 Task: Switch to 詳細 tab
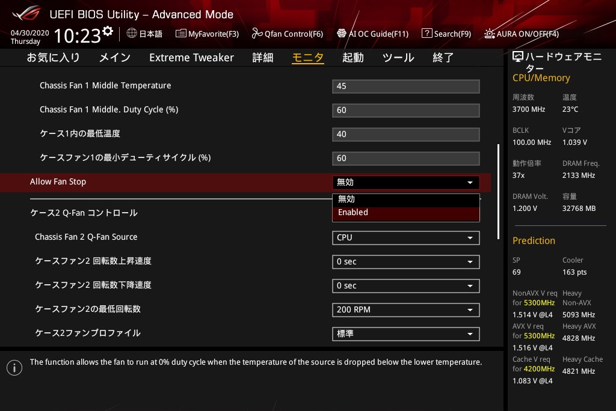262,57
